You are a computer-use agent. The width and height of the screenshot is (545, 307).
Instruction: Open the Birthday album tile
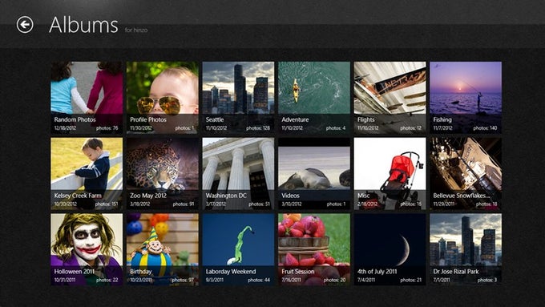pyautogui.click(x=163, y=249)
